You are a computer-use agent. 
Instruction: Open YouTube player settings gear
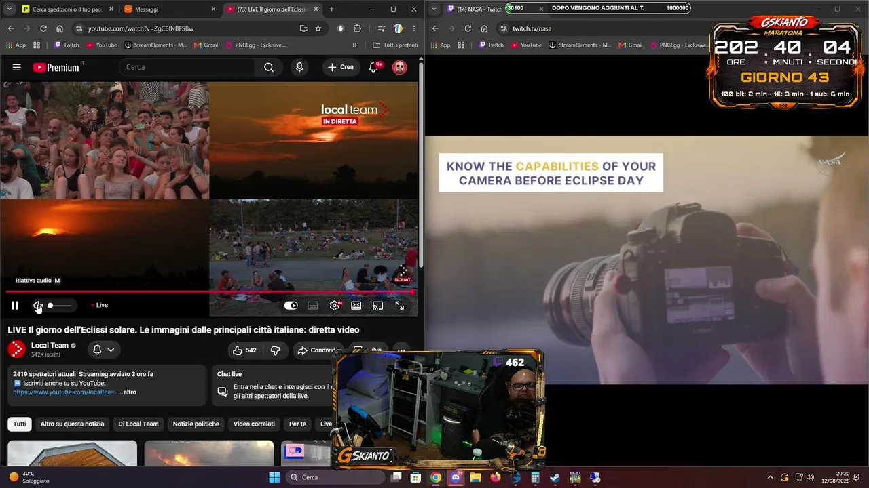pyautogui.click(x=335, y=306)
